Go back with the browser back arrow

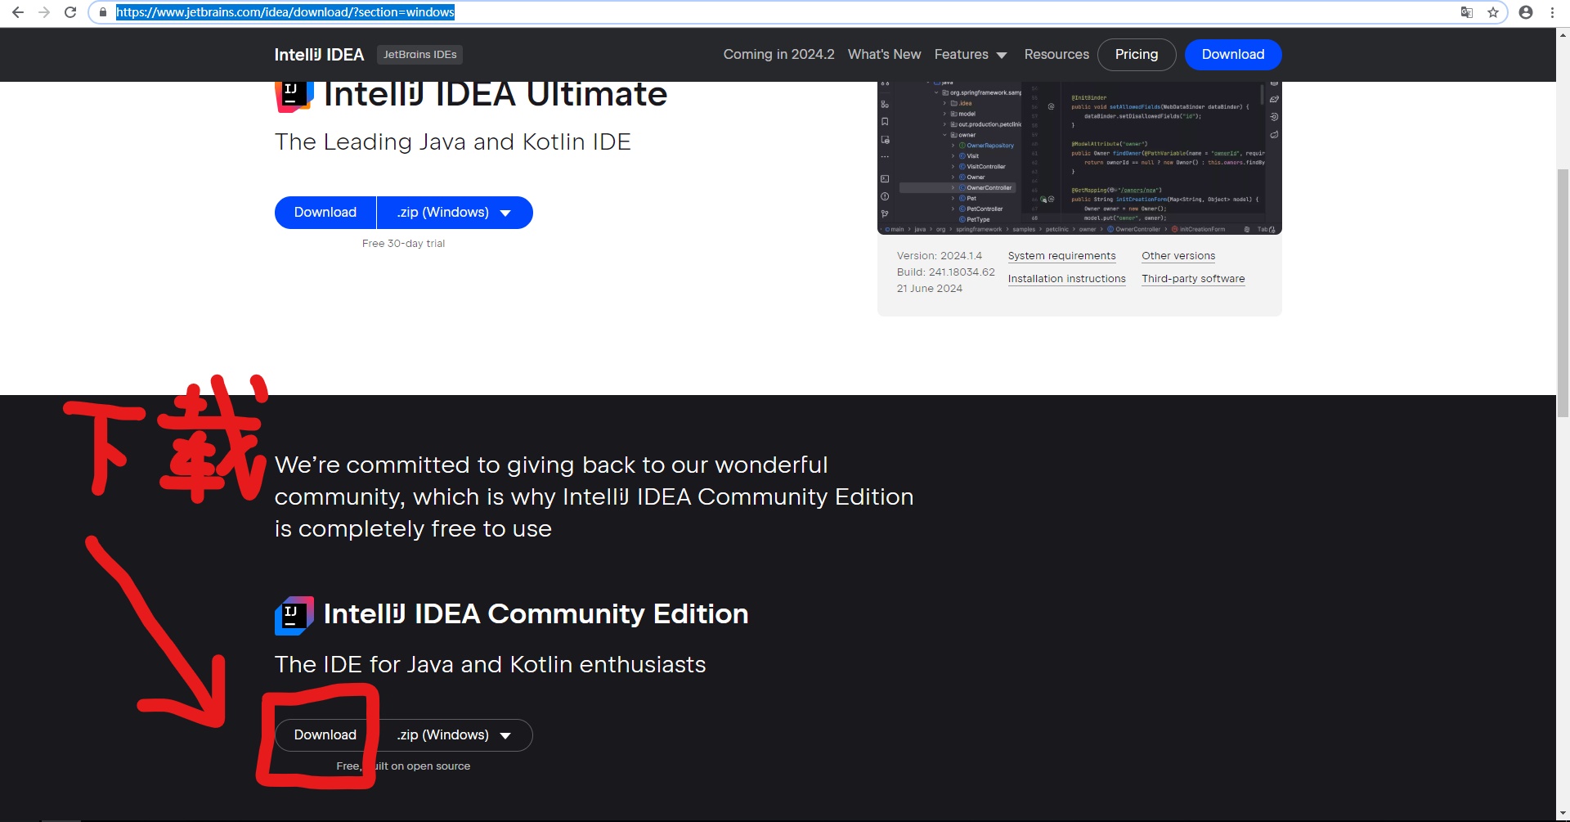tap(18, 12)
